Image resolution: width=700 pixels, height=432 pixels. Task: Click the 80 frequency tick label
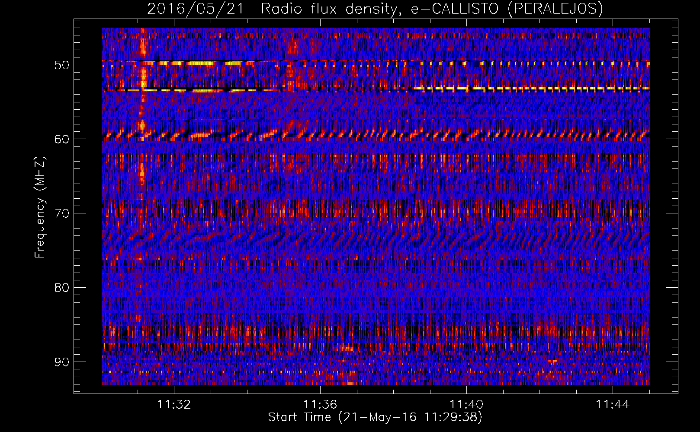61,288
